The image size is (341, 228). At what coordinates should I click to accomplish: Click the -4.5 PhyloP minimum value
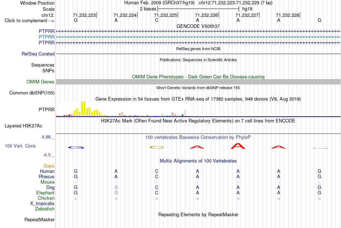(x=47, y=155)
